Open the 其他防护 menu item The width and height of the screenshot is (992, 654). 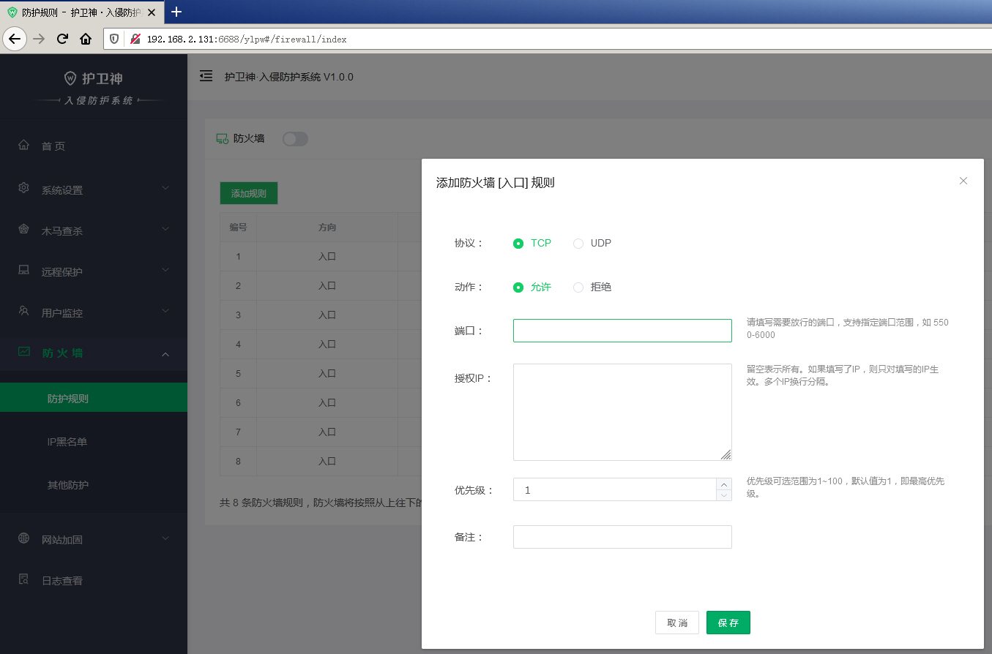68,485
